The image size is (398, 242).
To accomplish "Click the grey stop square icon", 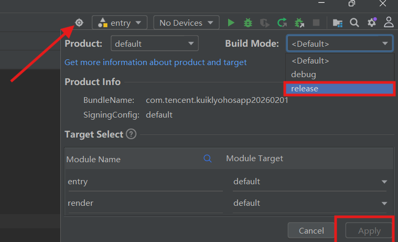I will point(316,23).
